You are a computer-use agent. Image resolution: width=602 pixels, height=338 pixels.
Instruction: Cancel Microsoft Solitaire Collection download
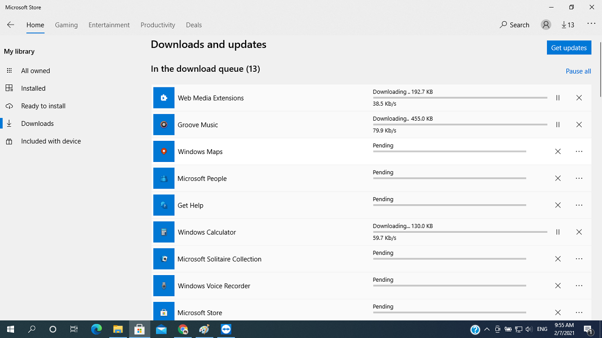point(558,259)
